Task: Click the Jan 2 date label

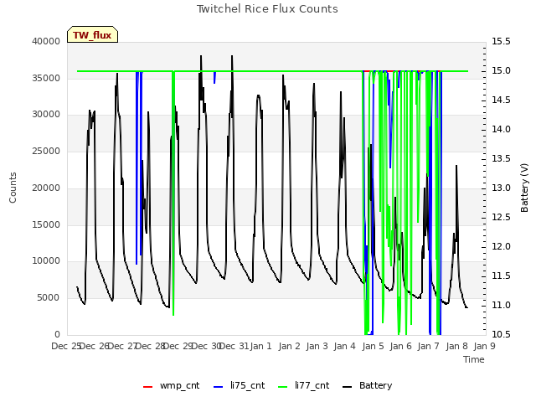Action: tap(289, 347)
